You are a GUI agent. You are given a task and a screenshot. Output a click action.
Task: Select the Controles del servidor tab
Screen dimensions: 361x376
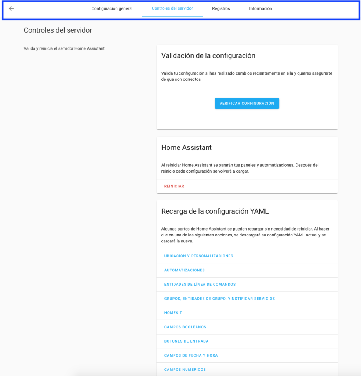172,8
